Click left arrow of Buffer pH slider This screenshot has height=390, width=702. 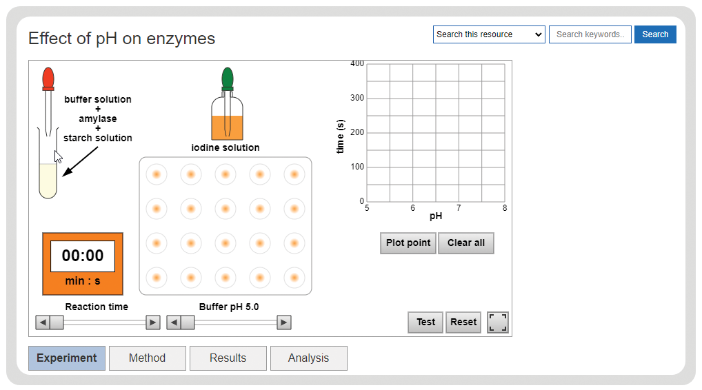point(174,322)
